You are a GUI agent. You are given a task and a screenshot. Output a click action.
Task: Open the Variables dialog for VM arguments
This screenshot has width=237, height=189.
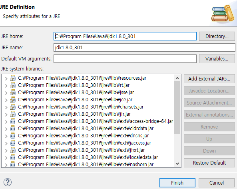tap(217, 58)
